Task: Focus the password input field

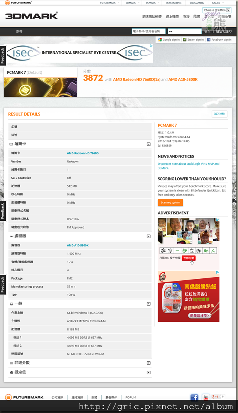Action: click(x=185, y=31)
